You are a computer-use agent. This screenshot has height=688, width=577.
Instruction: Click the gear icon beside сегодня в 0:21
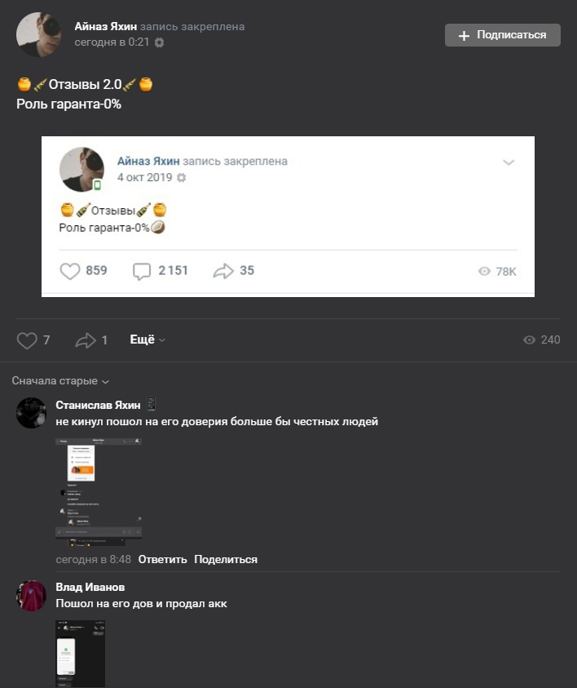pyautogui.click(x=159, y=42)
